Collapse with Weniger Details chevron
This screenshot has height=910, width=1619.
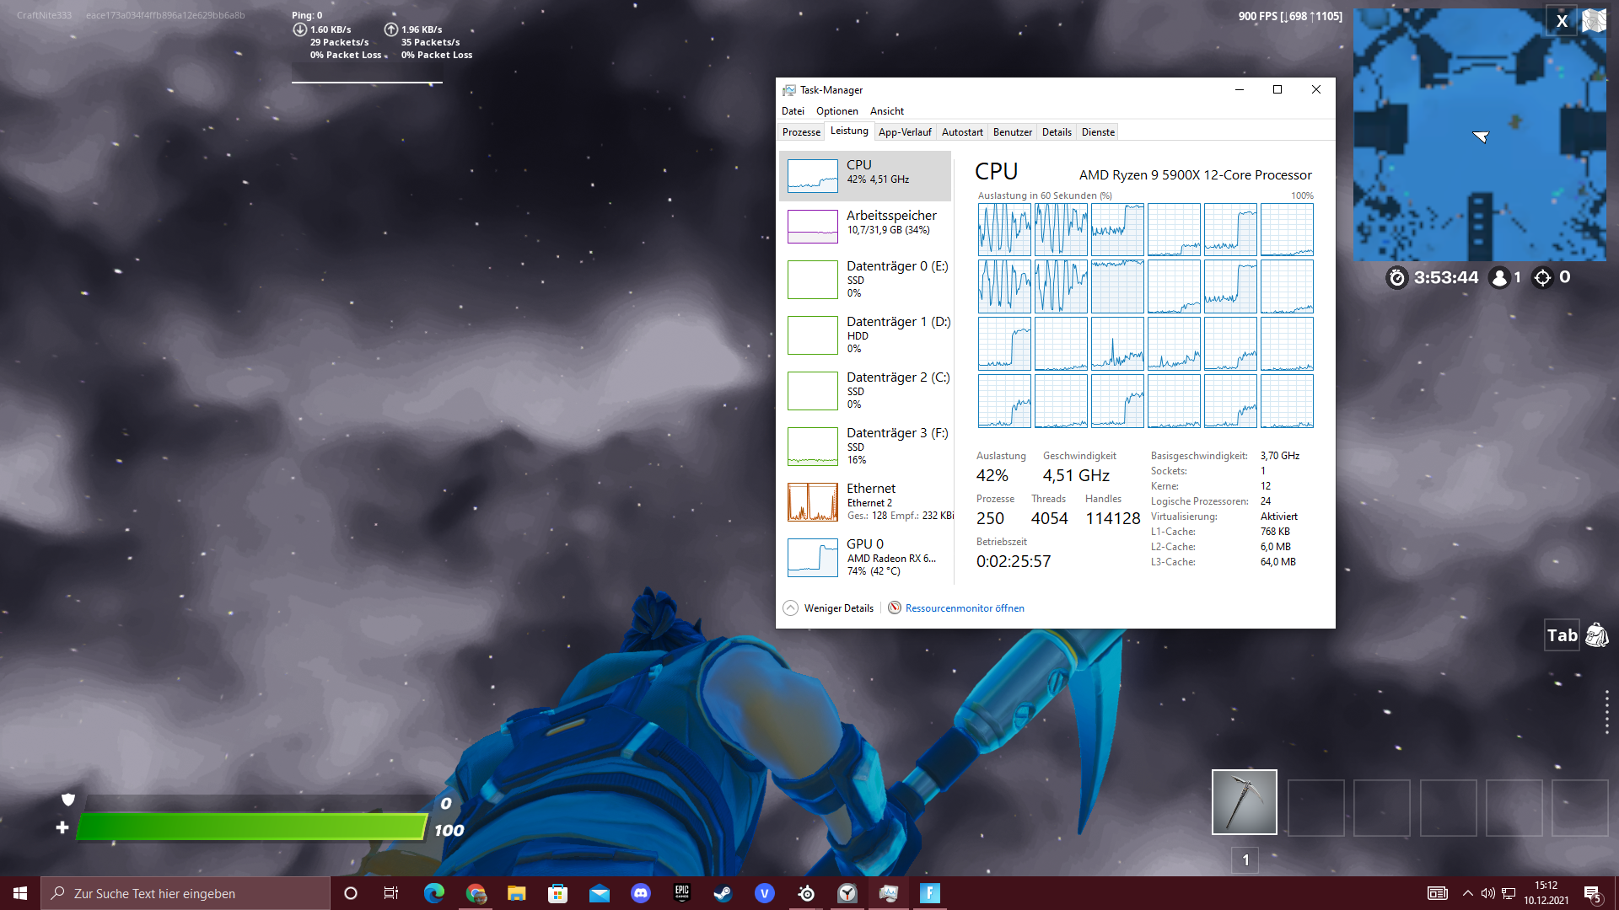point(790,608)
